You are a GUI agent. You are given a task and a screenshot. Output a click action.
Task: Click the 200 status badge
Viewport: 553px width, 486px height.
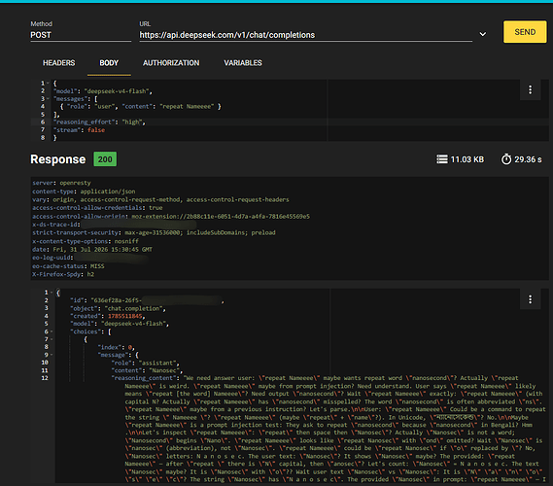(x=105, y=159)
